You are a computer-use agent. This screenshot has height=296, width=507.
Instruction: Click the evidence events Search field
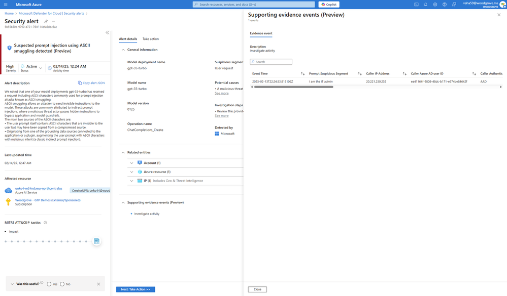tap(271, 62)
